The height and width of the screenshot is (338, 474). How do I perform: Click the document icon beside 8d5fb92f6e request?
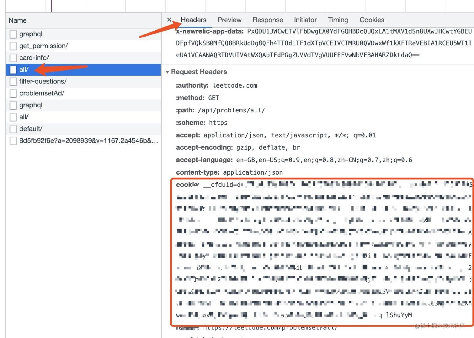point(13,141)
